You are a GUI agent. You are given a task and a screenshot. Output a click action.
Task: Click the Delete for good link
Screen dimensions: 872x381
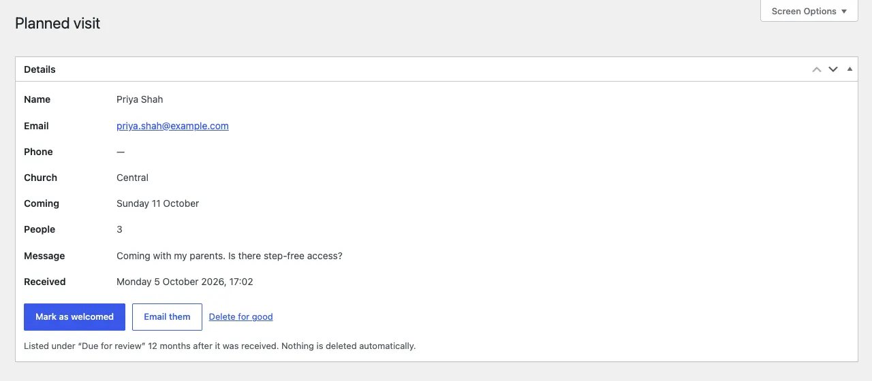pos(240,317)
